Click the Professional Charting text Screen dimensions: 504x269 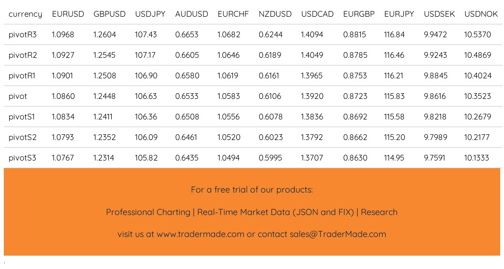pyautogui.click(x=148, y=212)
